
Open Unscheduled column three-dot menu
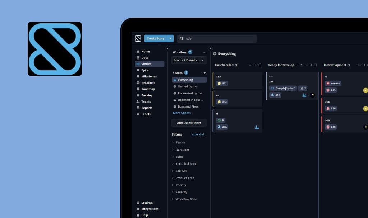tap(250, 65)
